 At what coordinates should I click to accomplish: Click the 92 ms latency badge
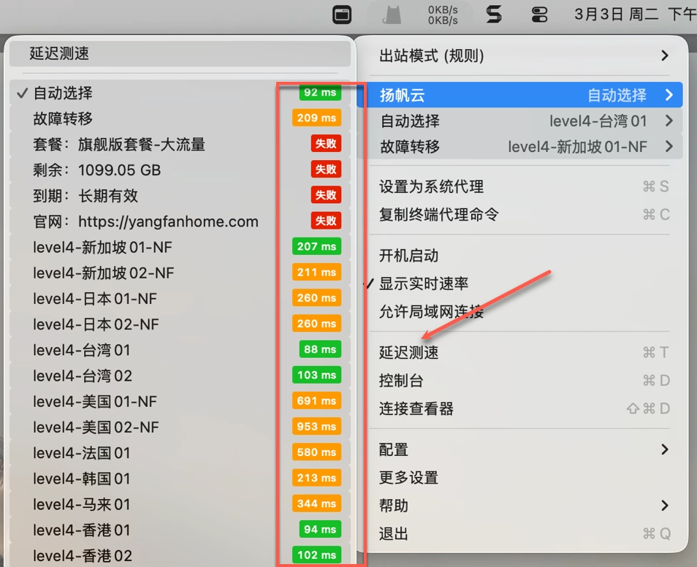click(x=320, y=93)
